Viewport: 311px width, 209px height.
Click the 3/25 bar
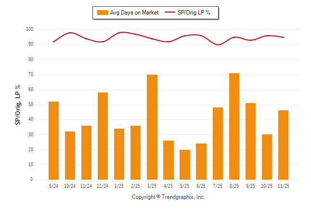(x=152, y=127)
